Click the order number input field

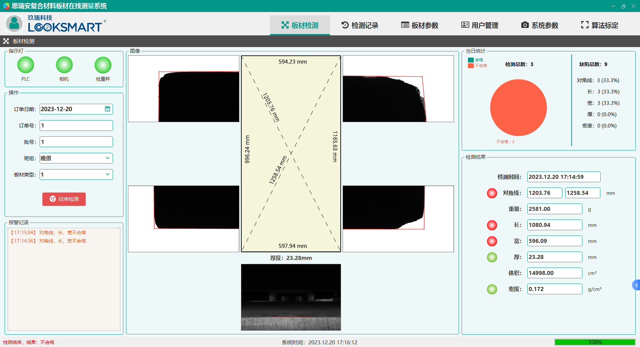pyautogui.click(x=76, y=125)
